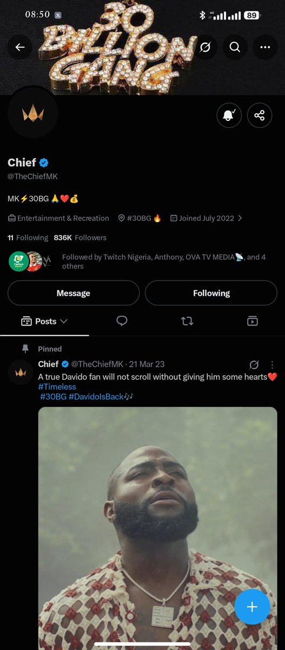
Task: Tap the share profile icon
Action: tap(260, 115)
